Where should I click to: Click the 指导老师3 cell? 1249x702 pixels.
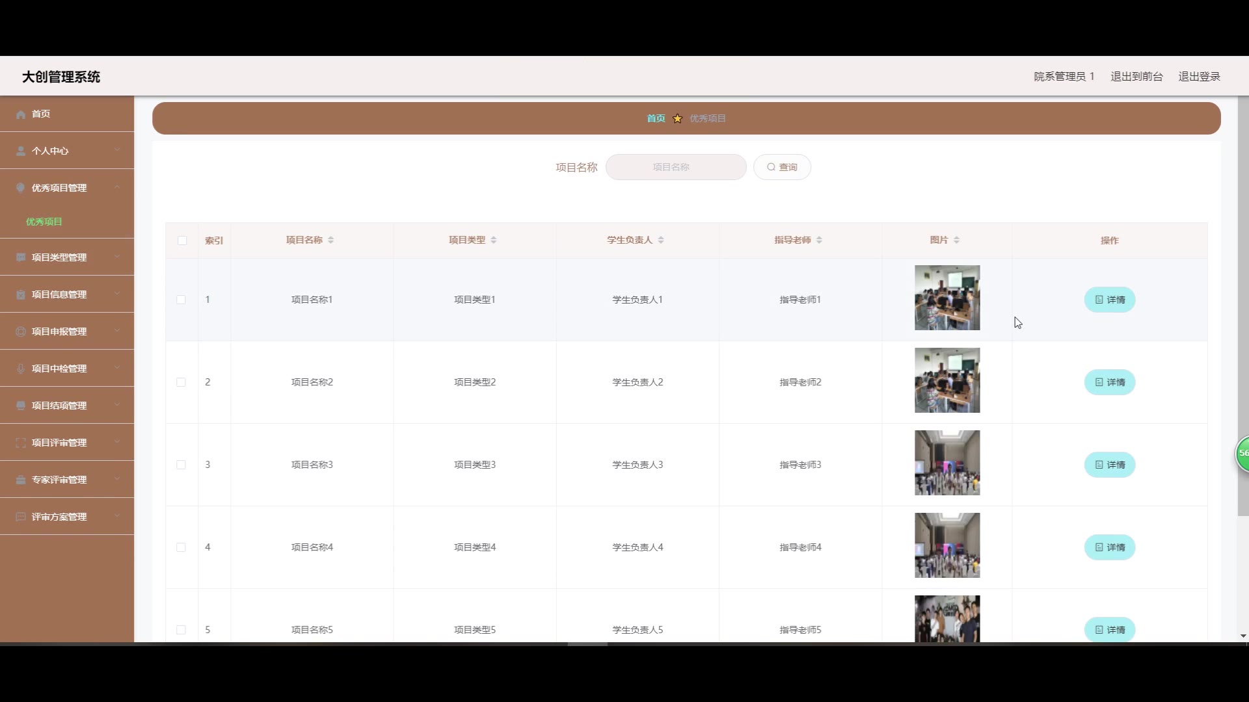point(800,465)
